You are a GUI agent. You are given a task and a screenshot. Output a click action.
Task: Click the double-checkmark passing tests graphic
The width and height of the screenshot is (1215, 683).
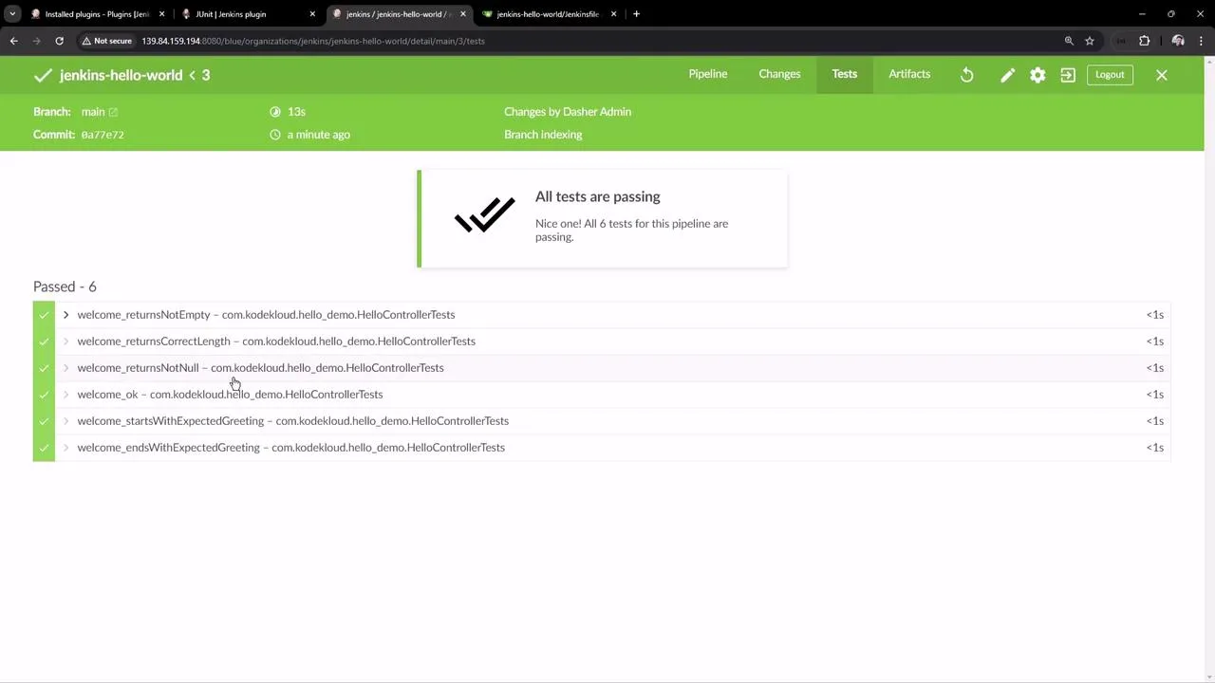pos(484,216)
